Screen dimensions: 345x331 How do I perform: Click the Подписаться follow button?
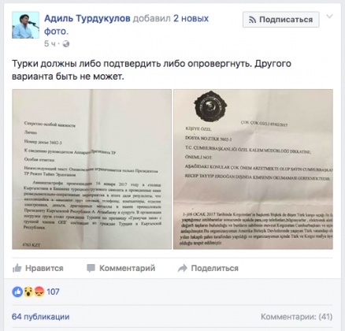281,20
